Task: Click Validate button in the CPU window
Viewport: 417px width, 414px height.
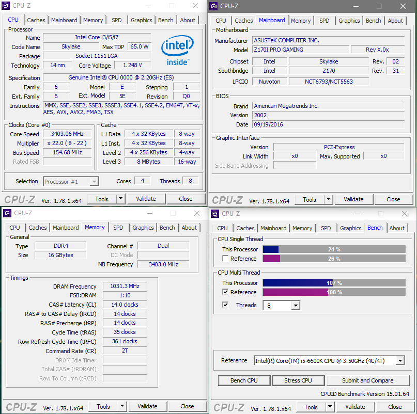Action: (x=146, y=199)
